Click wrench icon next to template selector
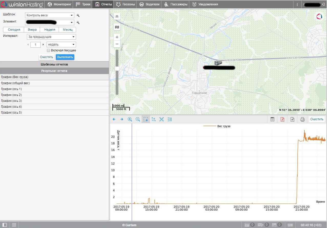 coord(78,16)
